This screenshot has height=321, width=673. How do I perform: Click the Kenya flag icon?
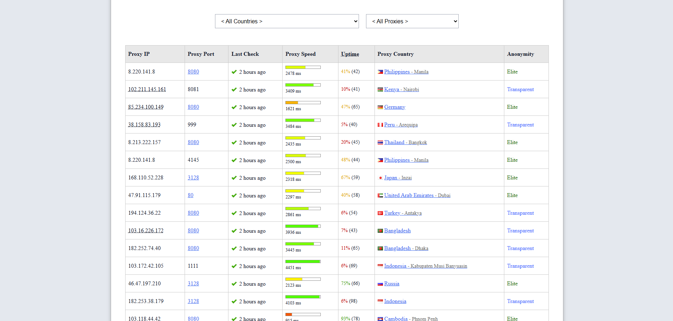(380, 90)
